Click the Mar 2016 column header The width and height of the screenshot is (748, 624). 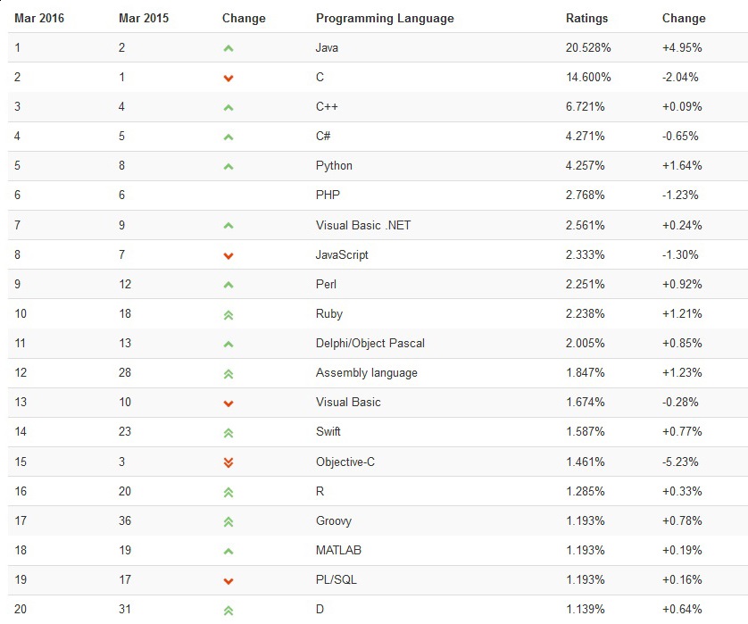(39, 18)
